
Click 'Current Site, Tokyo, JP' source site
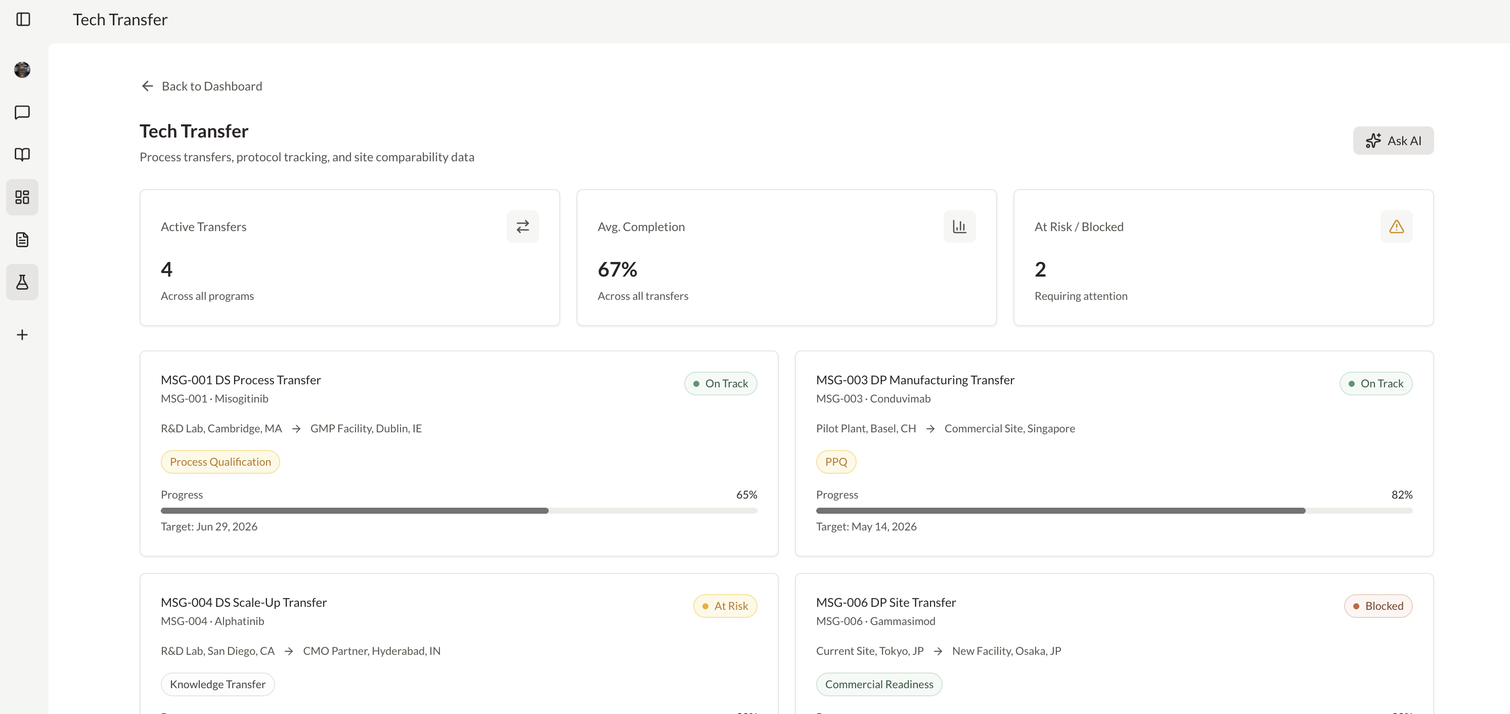(x=869, y=651)
